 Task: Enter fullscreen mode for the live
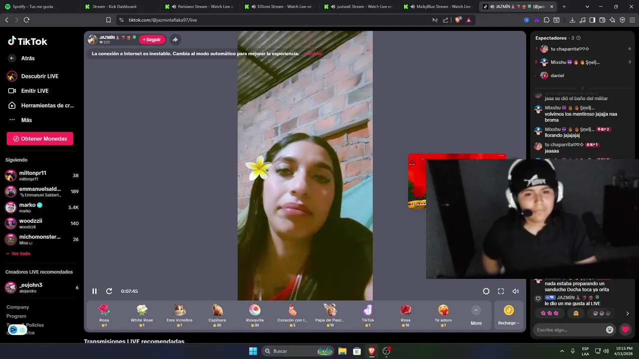click(x=501, y=291)
